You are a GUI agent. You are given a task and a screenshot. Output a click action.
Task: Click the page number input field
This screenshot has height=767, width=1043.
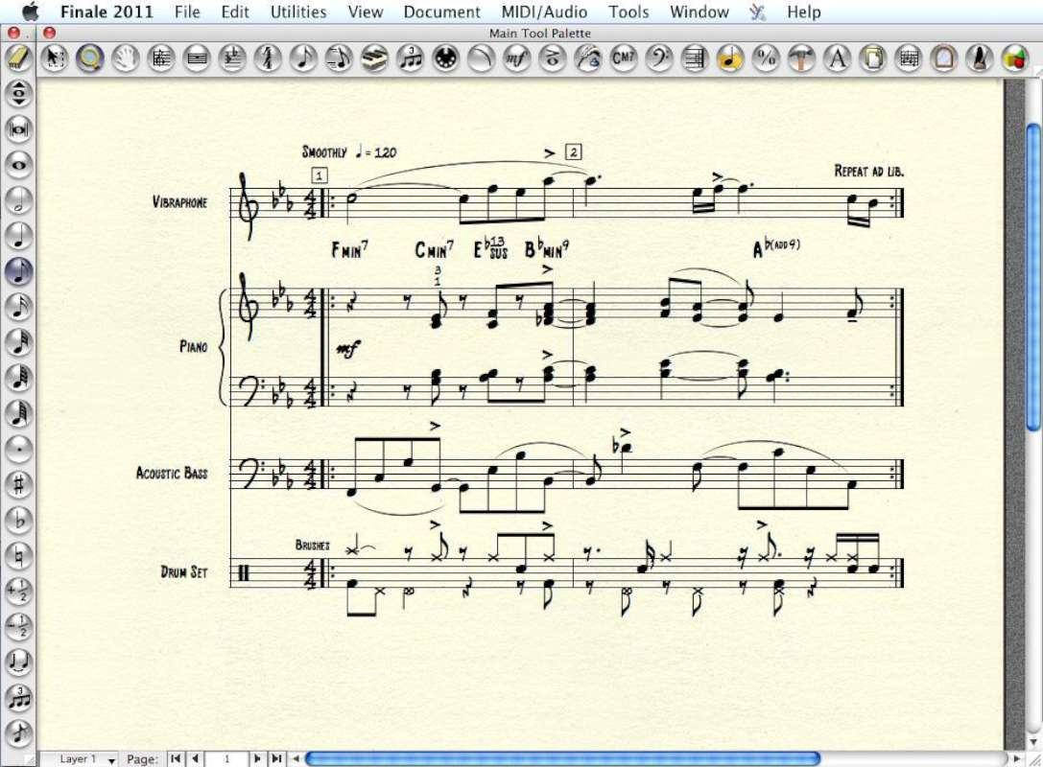[x=226, y=758]
